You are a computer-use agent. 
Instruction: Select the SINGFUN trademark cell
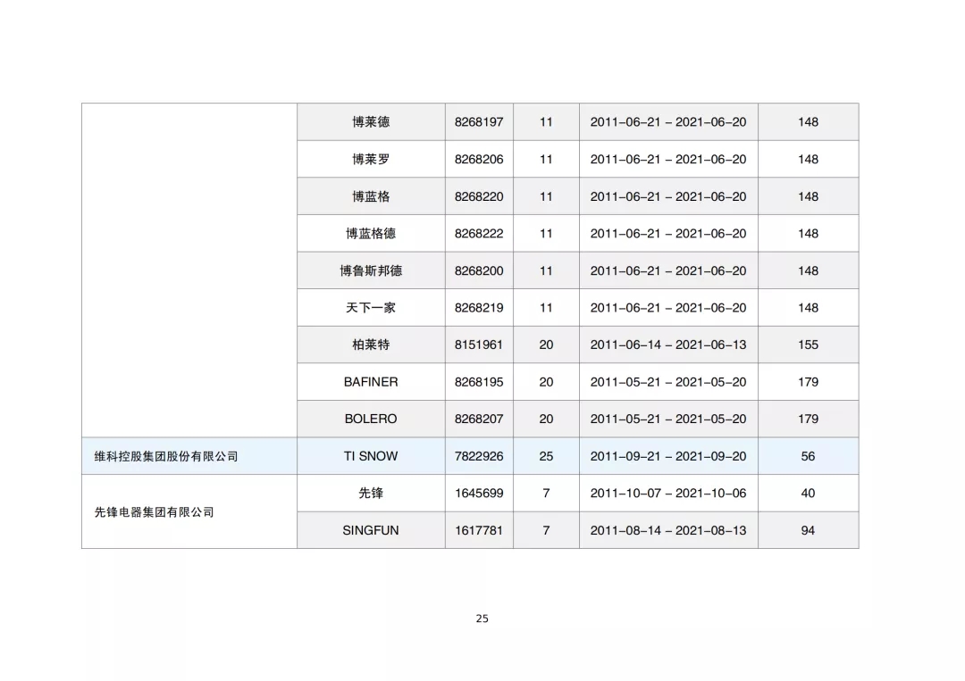click(371, 530)
